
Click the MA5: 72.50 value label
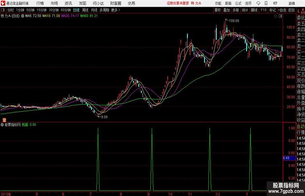33,16
